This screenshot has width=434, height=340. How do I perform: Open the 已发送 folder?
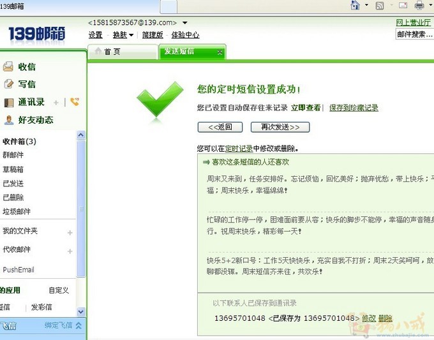(x=13, y=184)
